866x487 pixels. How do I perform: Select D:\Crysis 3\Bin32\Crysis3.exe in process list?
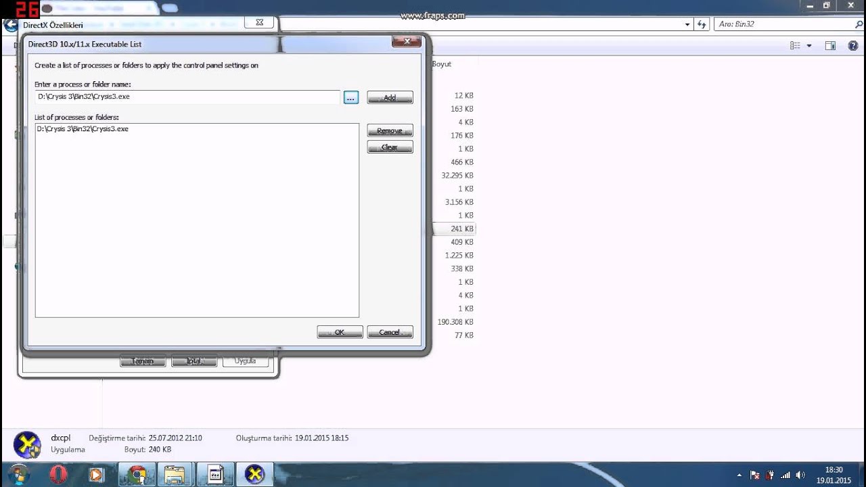83,129
